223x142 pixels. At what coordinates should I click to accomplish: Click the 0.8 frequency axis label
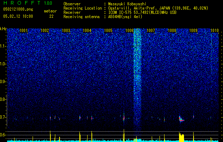coord(3,99)
